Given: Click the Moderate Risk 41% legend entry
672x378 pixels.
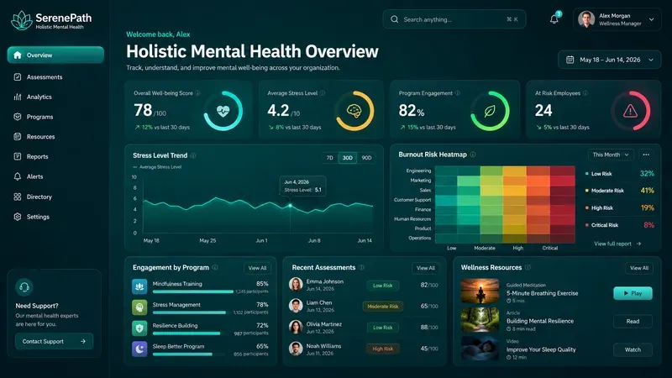Looking at the screenshot, I should click(620, 191).
